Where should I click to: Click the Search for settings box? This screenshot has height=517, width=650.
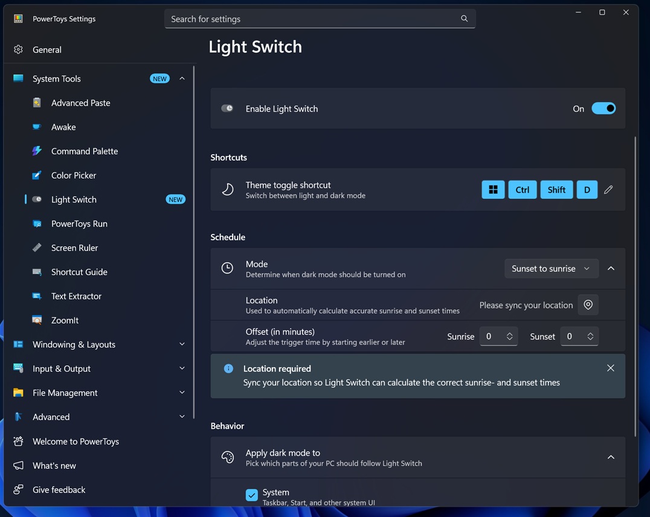tap(313, 19)
